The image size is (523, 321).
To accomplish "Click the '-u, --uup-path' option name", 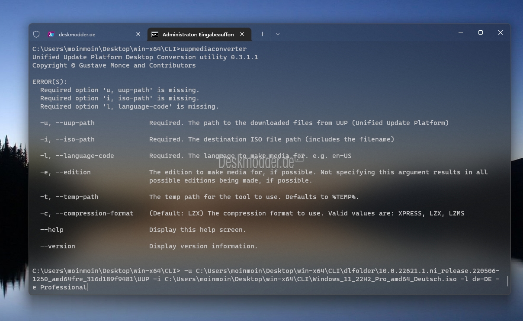I will pos(67,123).
